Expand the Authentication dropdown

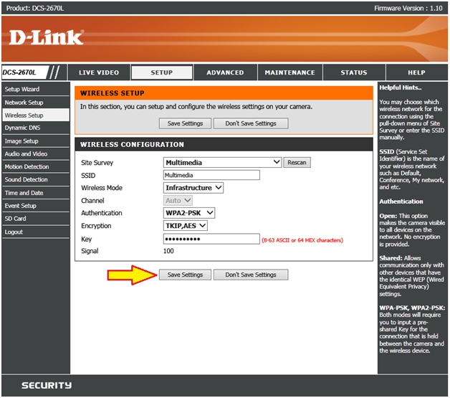[x=189, y=213]
